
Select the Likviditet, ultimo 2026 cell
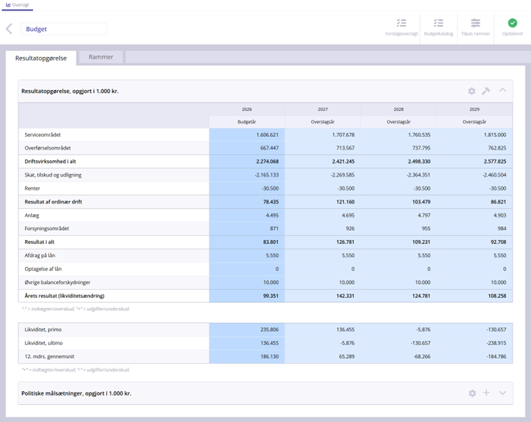point(247,343)
